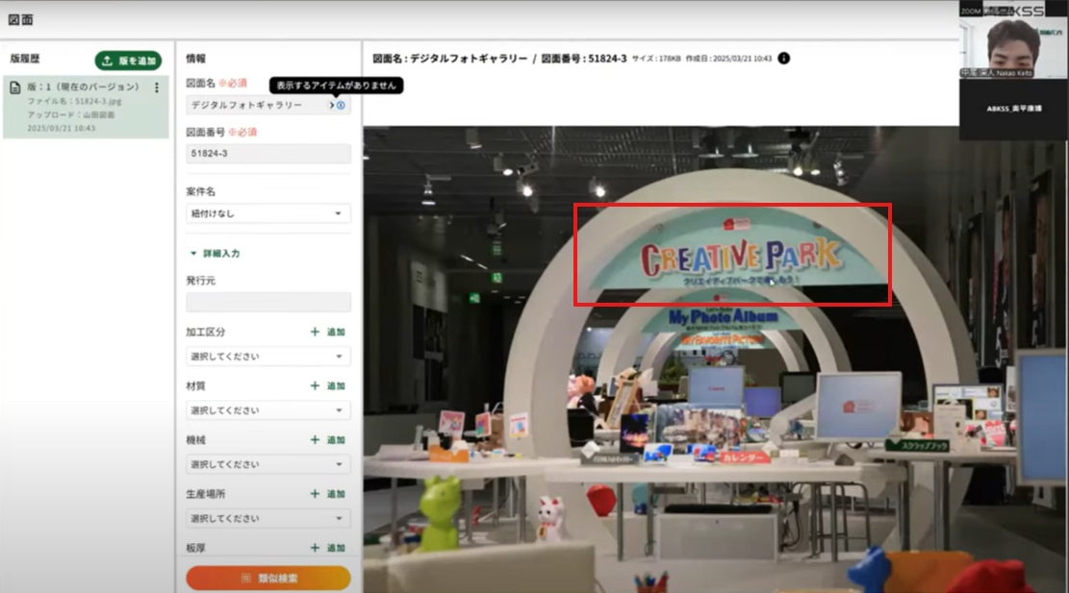Viewport: 1069px width, 593px height.
Task: Click the 版を追加 upload button
Action: point(128,61)
